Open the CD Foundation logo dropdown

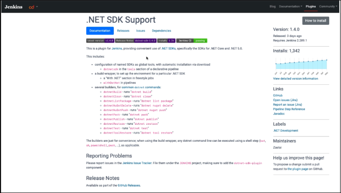click(33, 7)
